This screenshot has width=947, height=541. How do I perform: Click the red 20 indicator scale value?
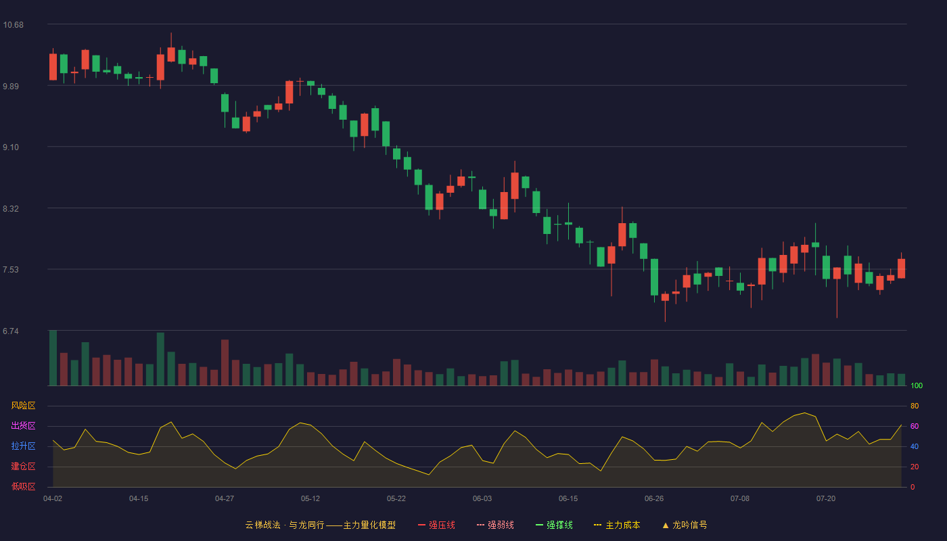click(x=915, y=467)
